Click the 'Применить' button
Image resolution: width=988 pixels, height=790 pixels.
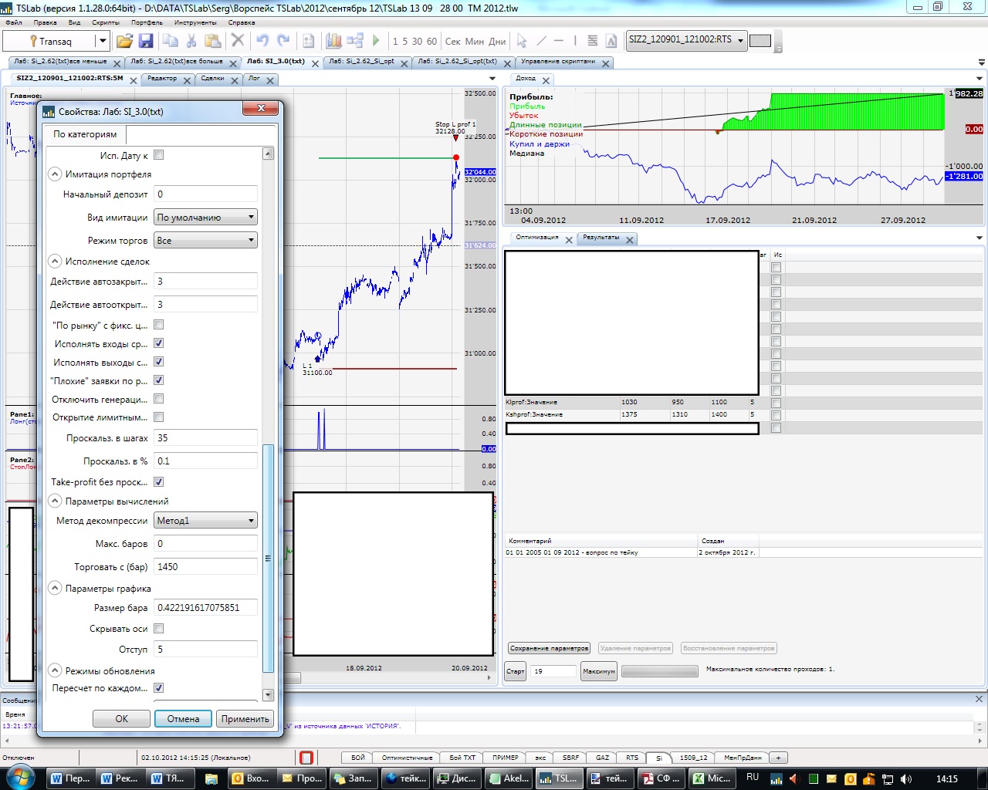click(245, 718)
